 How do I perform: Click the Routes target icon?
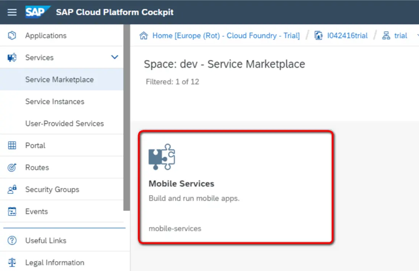(x=12, y=167)
